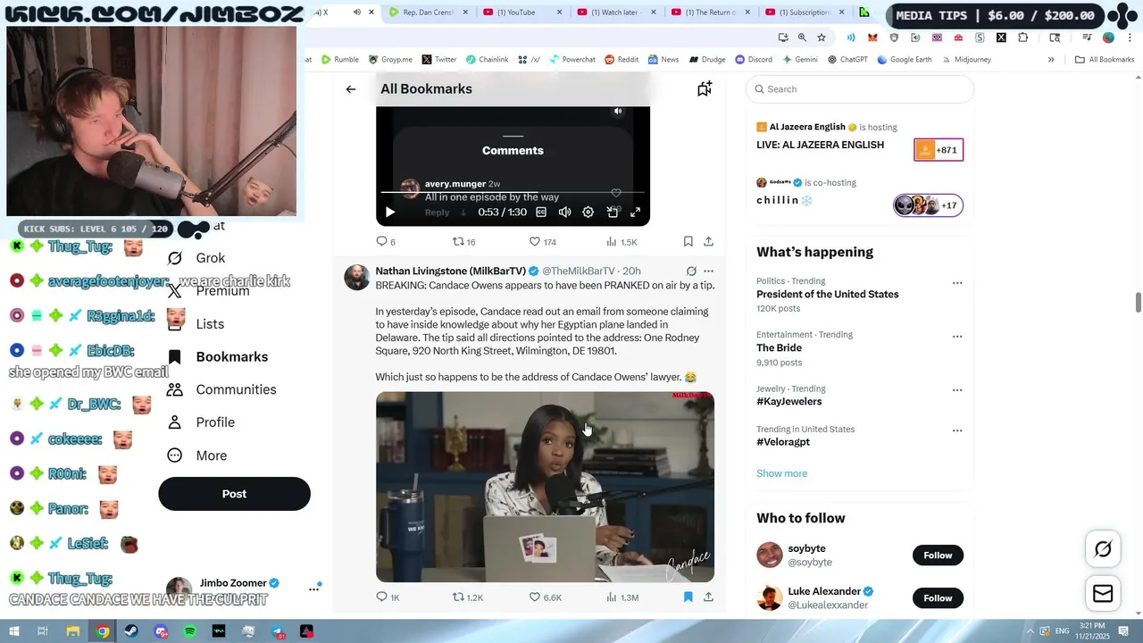
Task: Open the All Bookmarks folder in Chrome
Action: pyautogui.click(x=1105, y=60)
